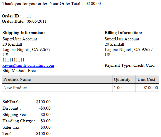Click the Handling Charge amount
This screenshot has width=161, height=137.
point(46,121)
